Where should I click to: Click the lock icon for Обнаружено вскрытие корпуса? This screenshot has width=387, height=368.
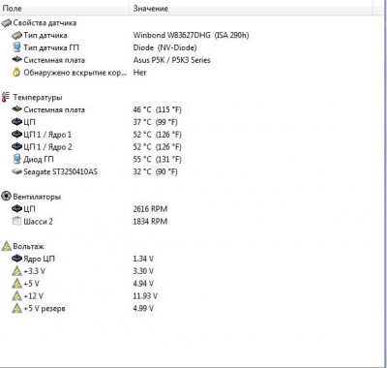coord(16,73)
